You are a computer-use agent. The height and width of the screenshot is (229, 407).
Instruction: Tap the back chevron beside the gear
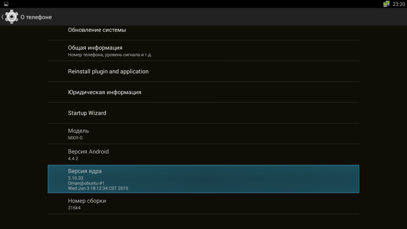[3, 17]
